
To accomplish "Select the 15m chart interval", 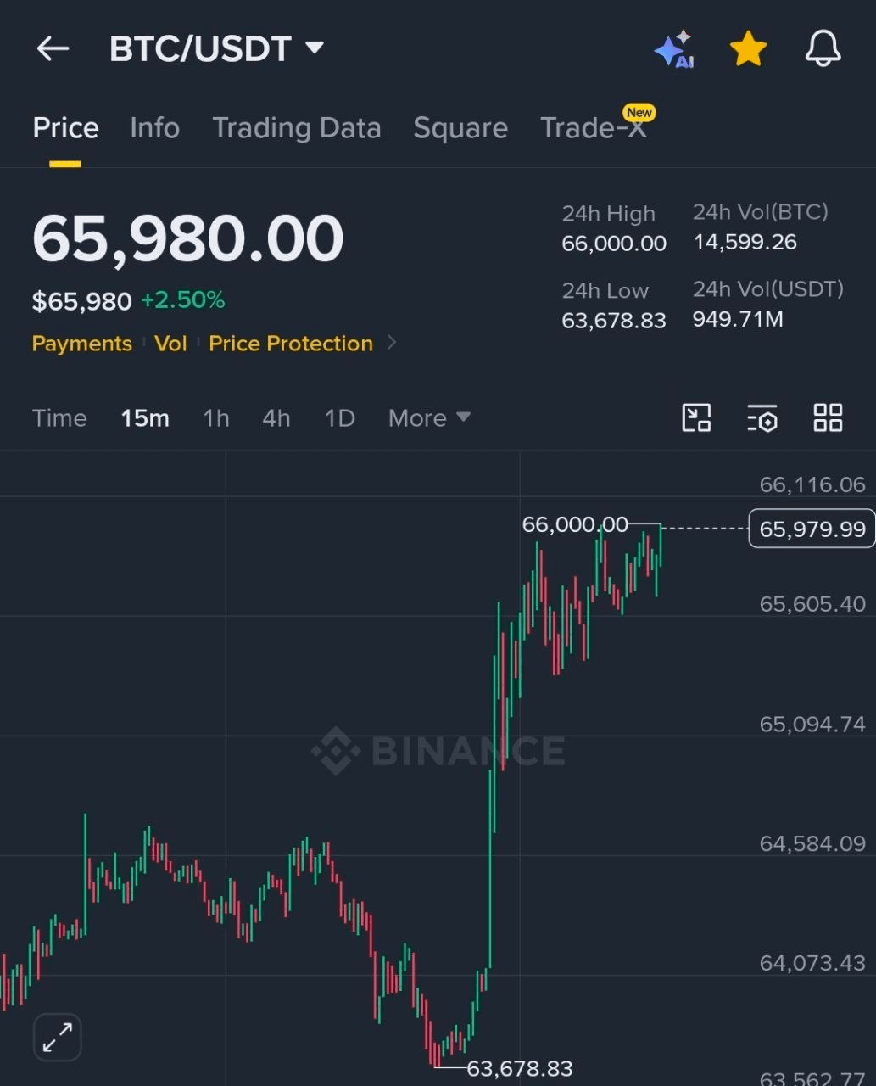I will (145, 418).
